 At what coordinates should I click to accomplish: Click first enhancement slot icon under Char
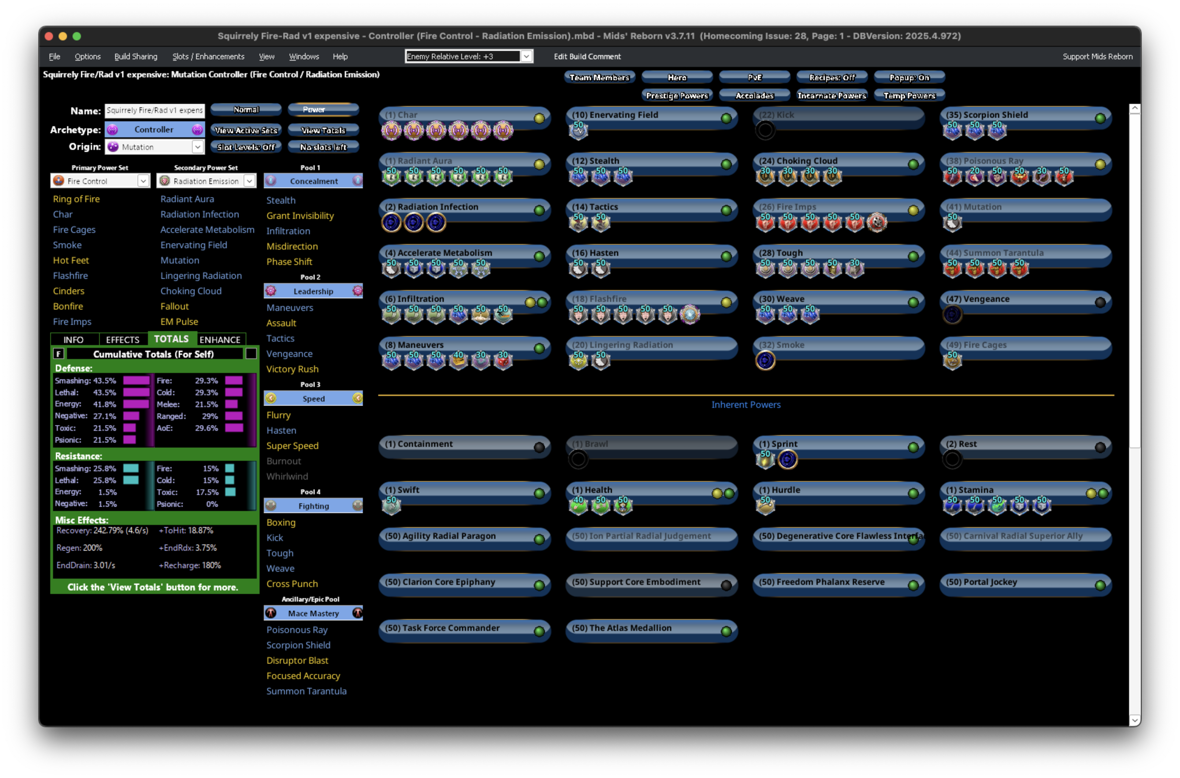(x=391, y=131)
